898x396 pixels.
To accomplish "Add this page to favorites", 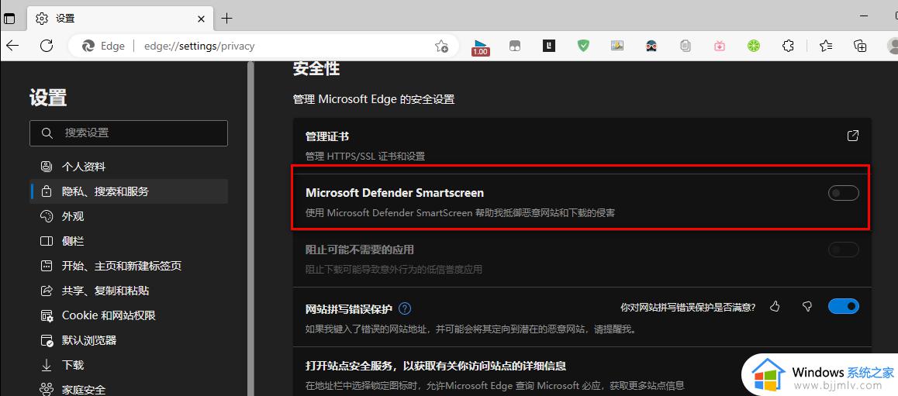I will point(441,46).
